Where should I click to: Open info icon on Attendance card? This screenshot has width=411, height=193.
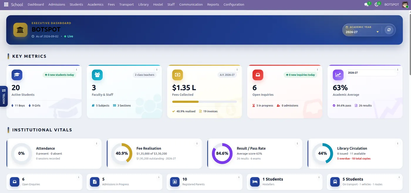(97, 143)
